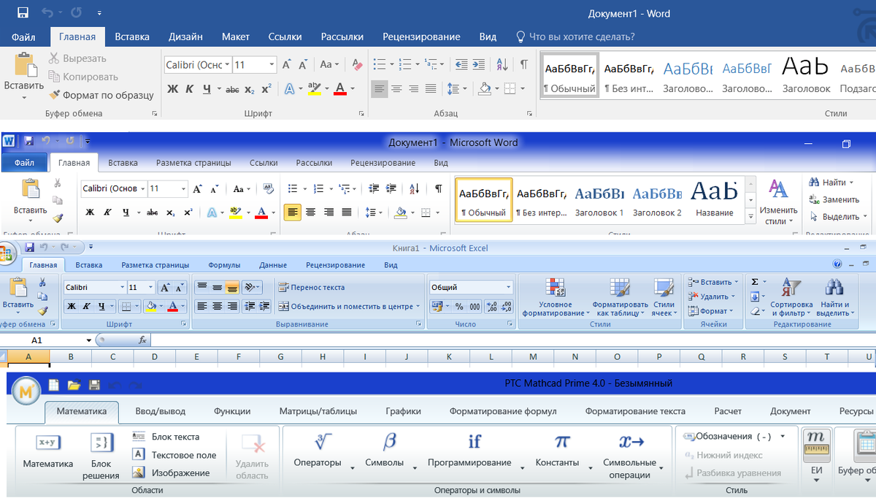Open Разметка страницы tab in Word 2010
Image resolution: width=876 pixels, height=501 pixels.
pyautogui.click(x=193, y=163)
